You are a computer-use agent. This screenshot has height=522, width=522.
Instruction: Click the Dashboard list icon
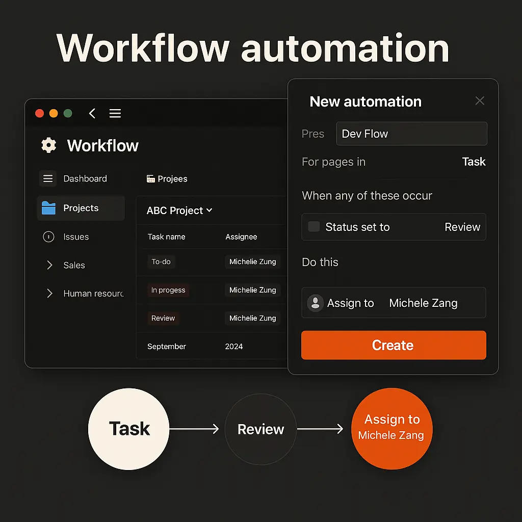tap(48, 178)
